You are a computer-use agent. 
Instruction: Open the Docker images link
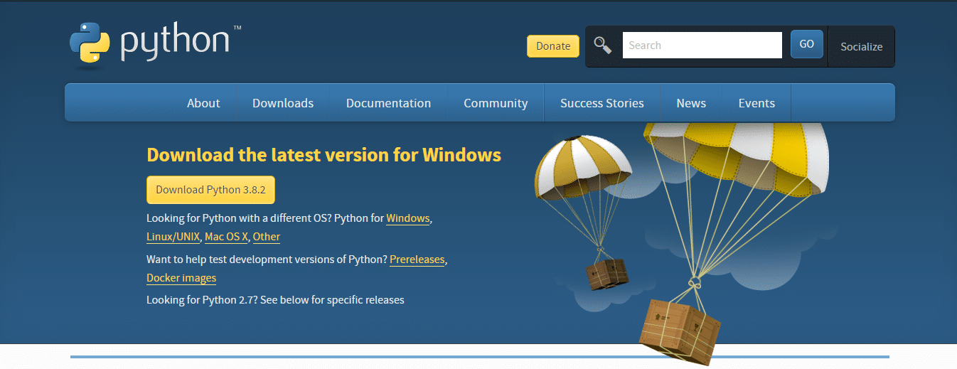(x=181, y=278)
